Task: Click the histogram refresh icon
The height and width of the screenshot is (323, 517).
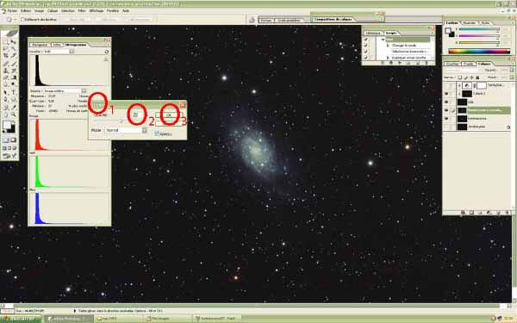Action: tap(107, 52)
